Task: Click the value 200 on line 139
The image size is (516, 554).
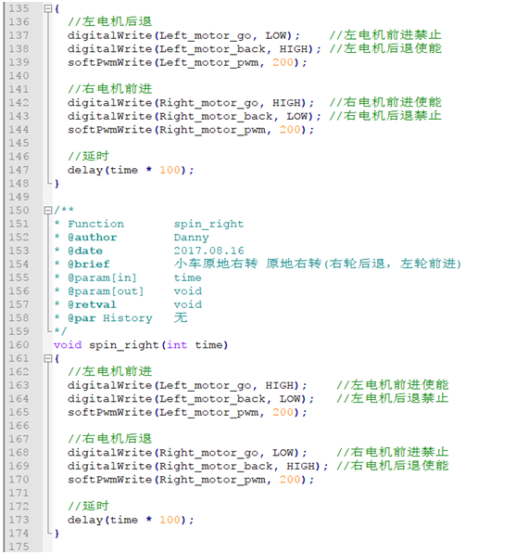Action: 283,62
